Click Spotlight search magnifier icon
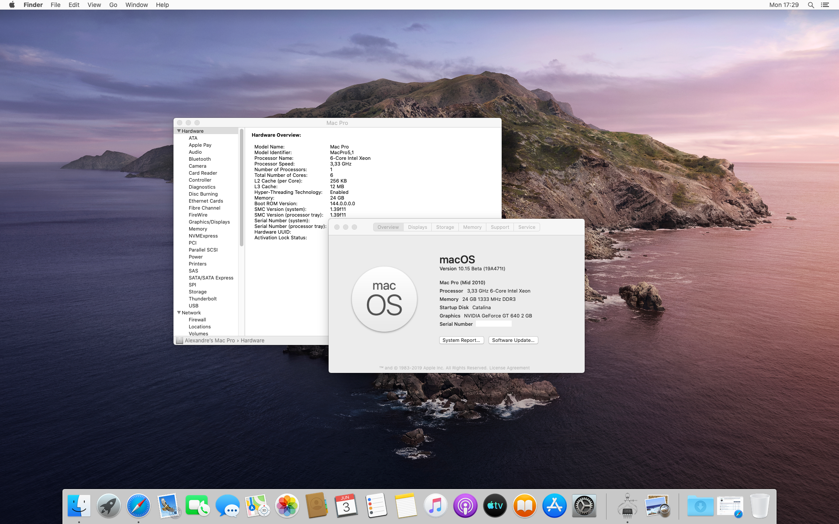This screenshot has width=839, height=524. click(x=811, y=5)
